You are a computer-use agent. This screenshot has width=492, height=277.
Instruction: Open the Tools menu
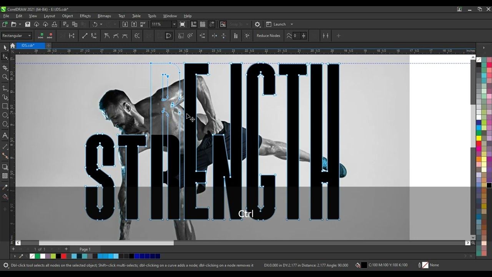[152, 16]
